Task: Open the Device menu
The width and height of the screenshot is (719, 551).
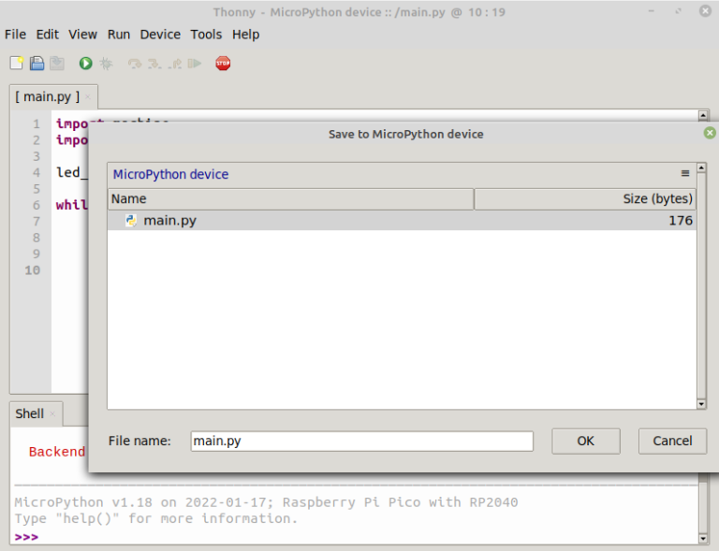Action: click(160, 35)
